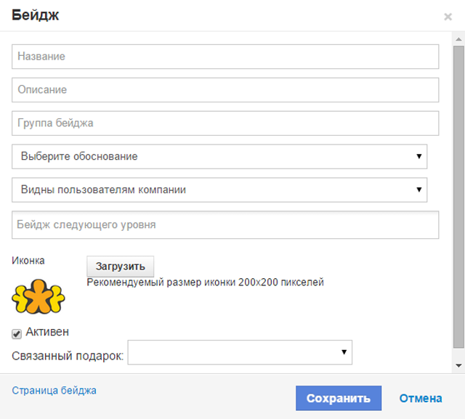Click the badge icon preview image
Viewport: 465px width, 419px height.
coord(39,296)
